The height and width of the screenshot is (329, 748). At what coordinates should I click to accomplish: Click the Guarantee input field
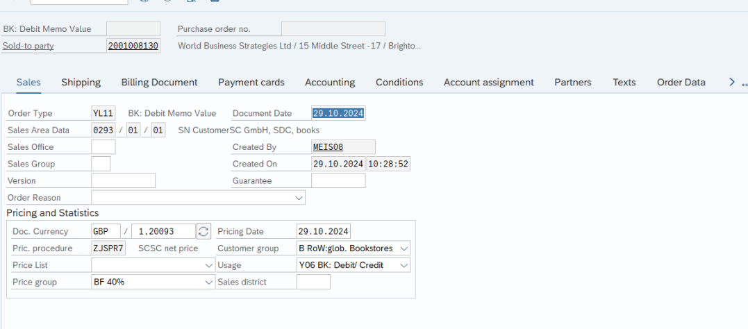(338, 180)
